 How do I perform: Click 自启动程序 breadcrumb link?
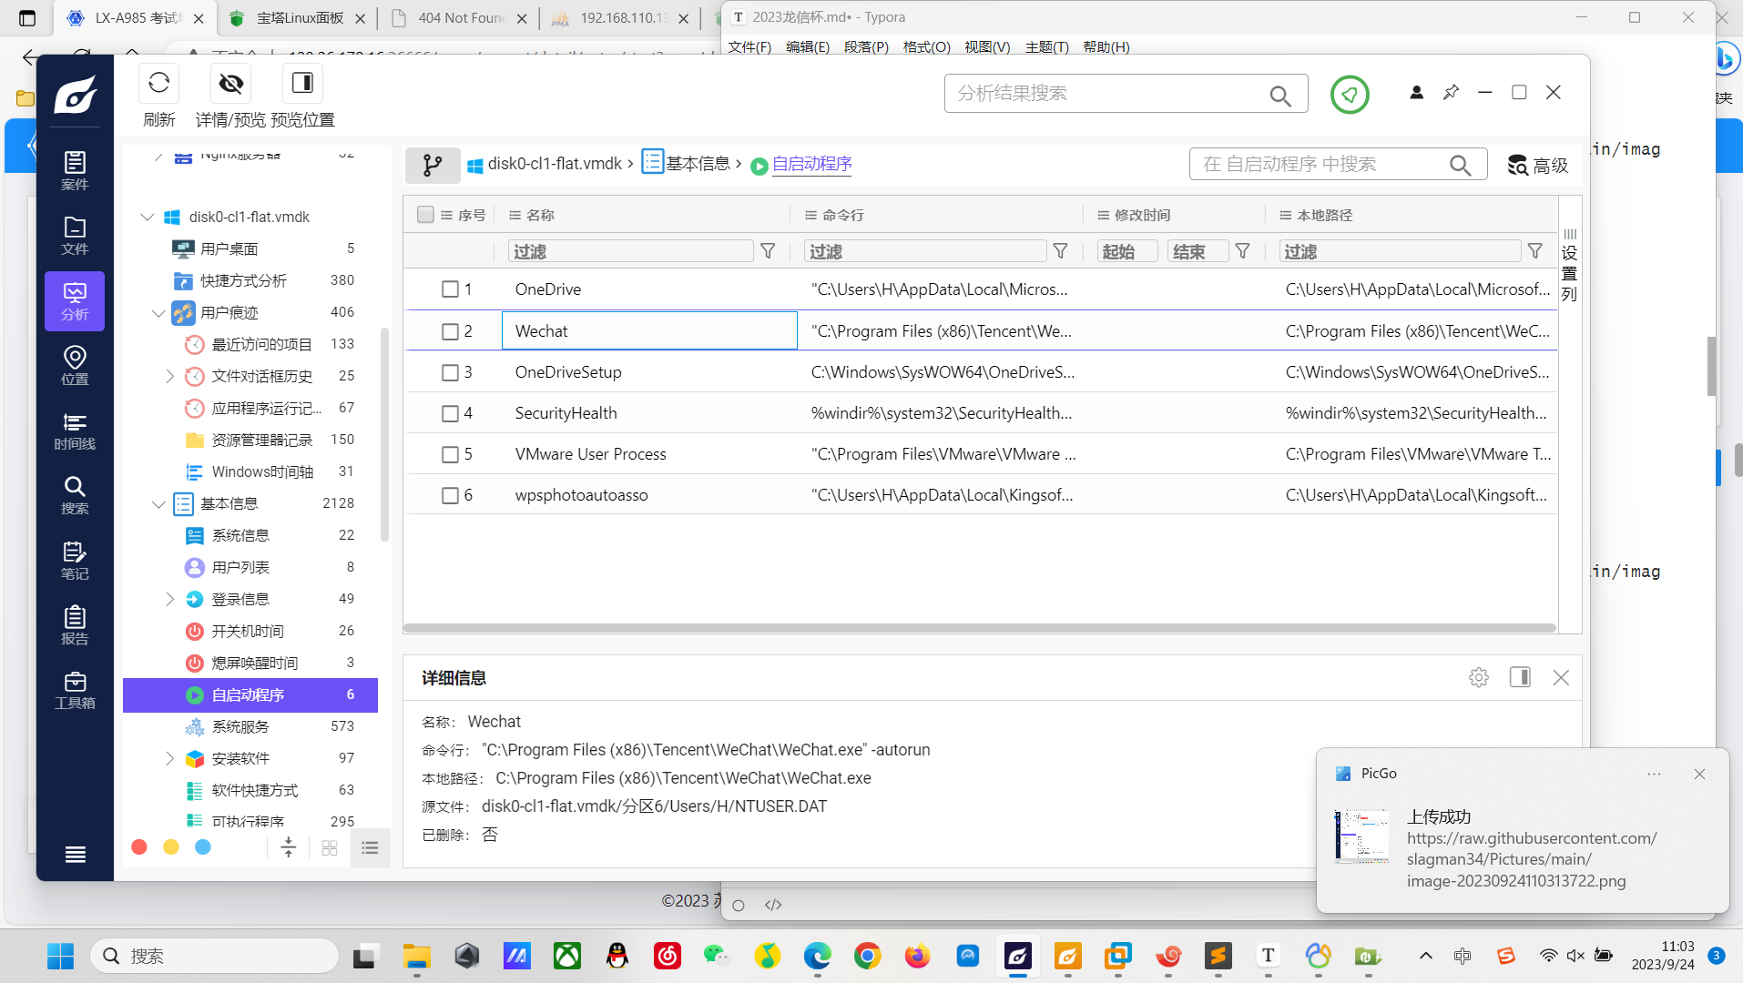(x=812, y=164)
